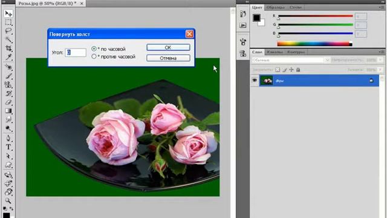This screenshot has width=387, height=218.
Task: Open the layer opacity slider arrow
Action: (380, 60)
